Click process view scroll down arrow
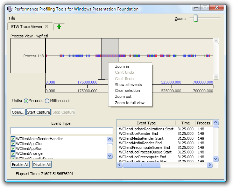This screenshot has height=188, width=233. tap(216, 77)
